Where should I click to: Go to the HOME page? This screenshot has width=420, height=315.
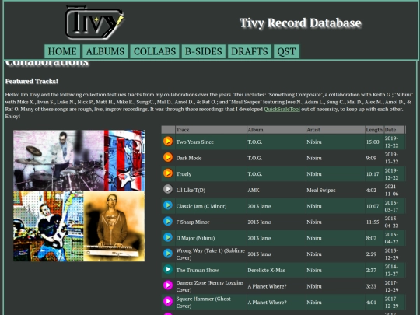[62, 51]
